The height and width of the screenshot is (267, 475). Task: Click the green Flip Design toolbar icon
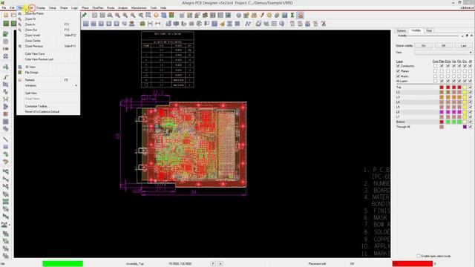click(x=171, y=15)
